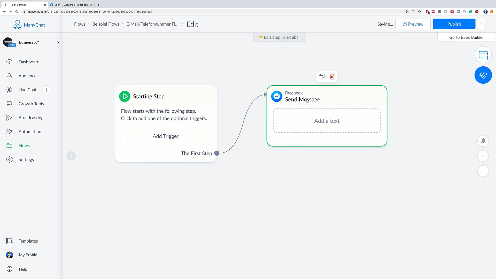Click Add Trigger in Starting Step
This screenshot has width=496, height=279.
coord(166,136)
